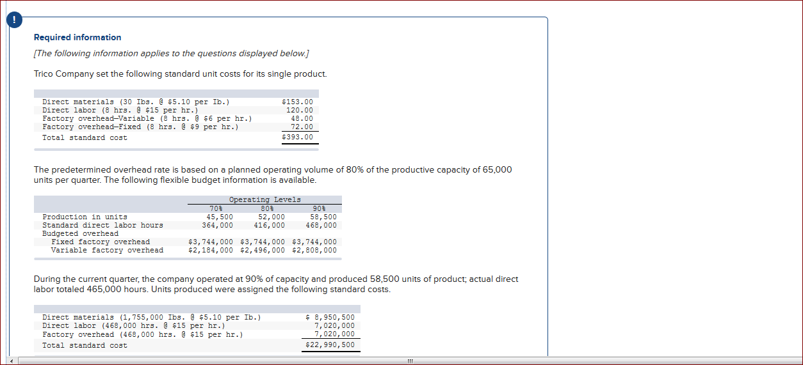Click the 45,500 production units cell
Viewport: 803px width, 365px height.
tap(220, 217)
